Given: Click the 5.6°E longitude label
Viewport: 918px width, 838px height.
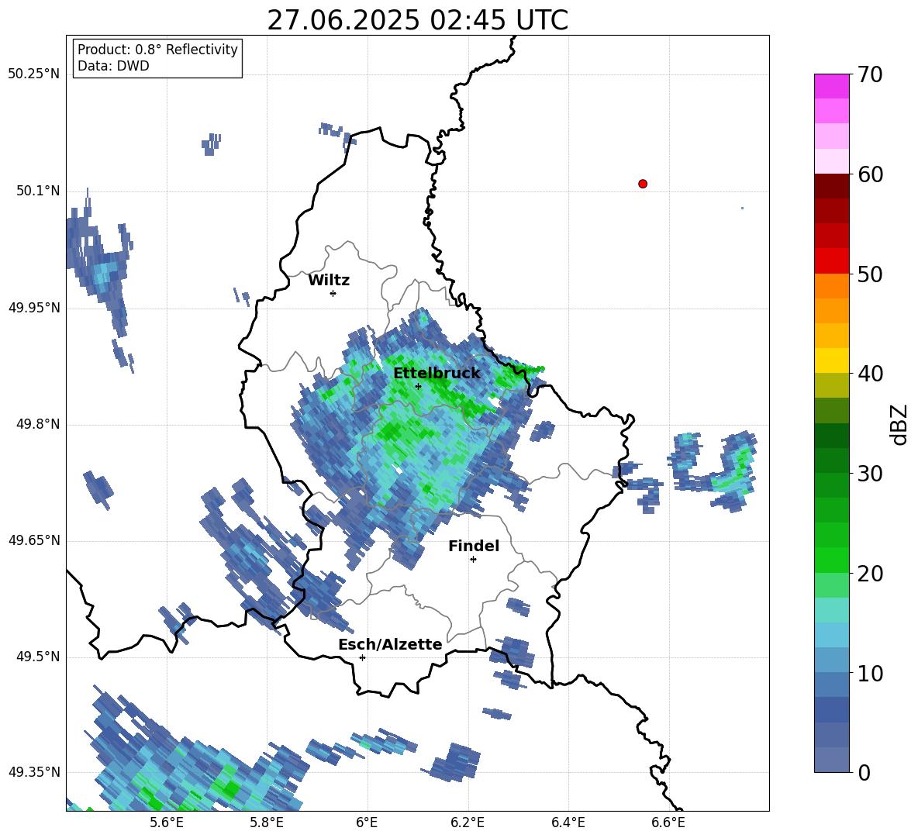Looking at the screenshot, I should coord(167,822).
